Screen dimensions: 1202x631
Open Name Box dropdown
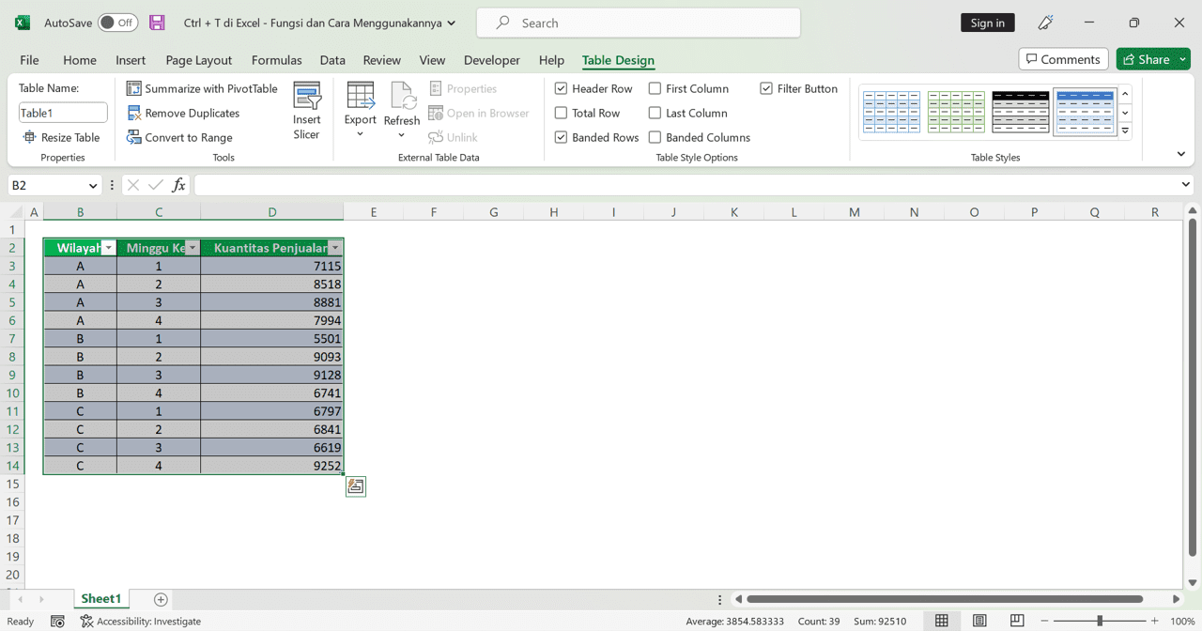[92, 185]
